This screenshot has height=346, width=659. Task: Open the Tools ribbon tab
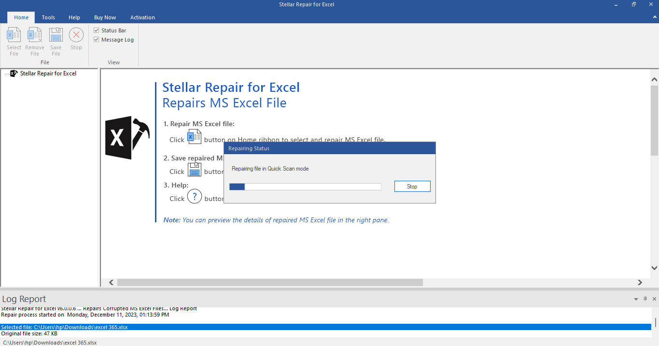(48, 17)
